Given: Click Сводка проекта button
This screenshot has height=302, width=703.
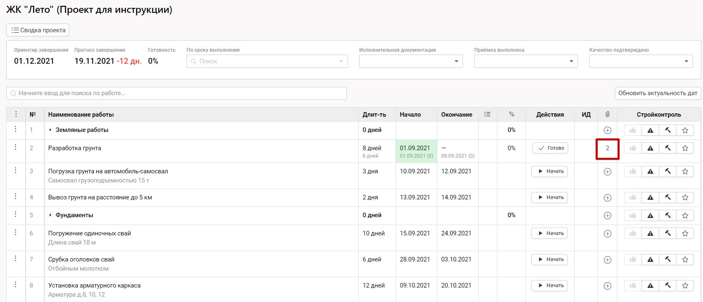Looking at the screenshot, I should tap(38, 30).
